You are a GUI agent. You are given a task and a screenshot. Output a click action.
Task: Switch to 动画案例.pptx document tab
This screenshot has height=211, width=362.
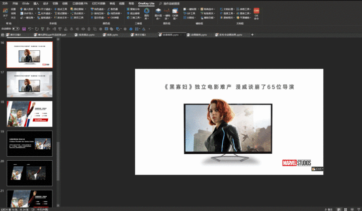pyautogui.click(x=197, y=35)
